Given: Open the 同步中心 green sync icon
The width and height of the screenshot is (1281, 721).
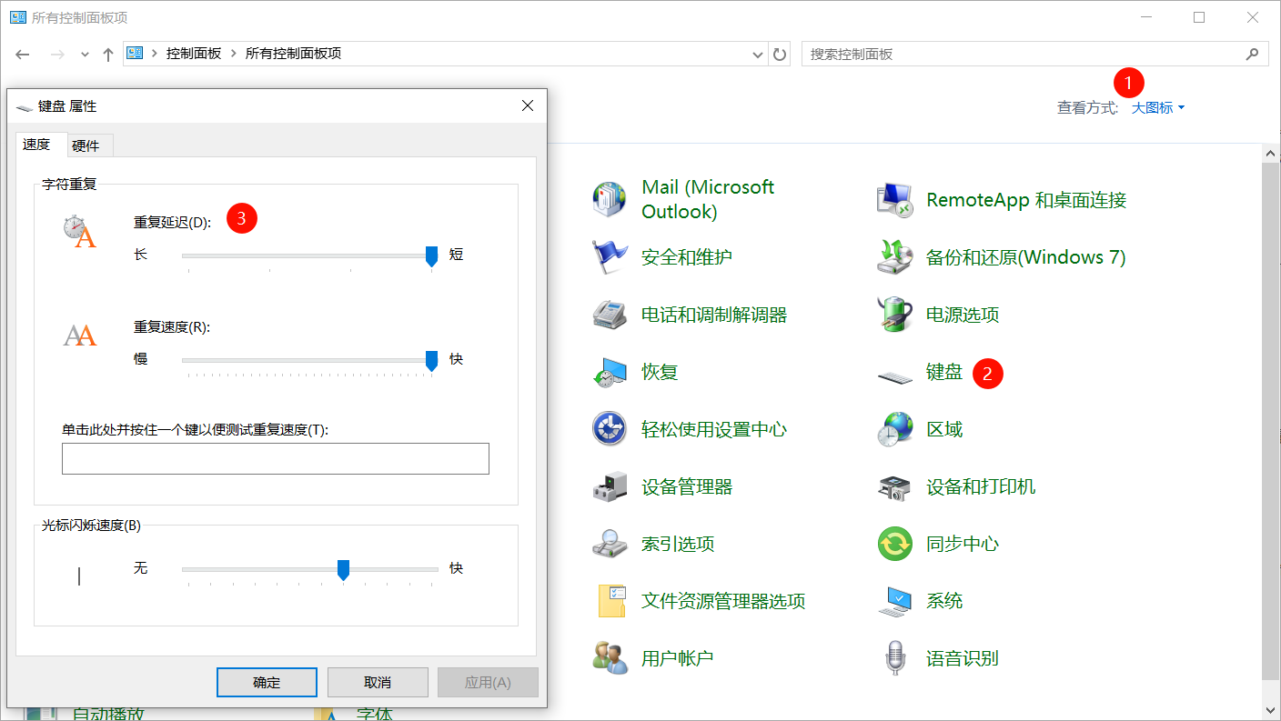Looking at the screenshot, I should pyautogui.click(x=895, y=545).
